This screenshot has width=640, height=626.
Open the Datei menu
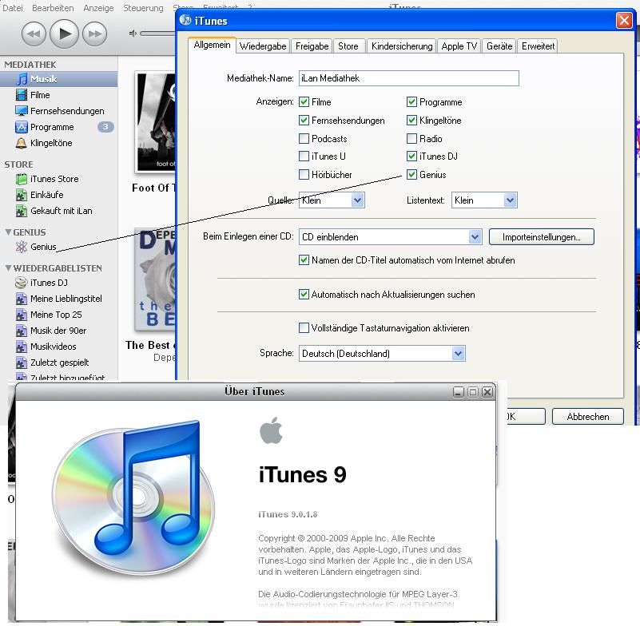[x=12, y=8]
